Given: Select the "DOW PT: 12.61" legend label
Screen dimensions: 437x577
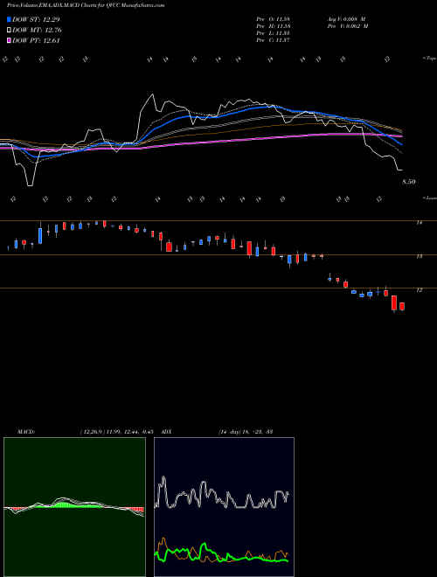Looking at the screenshot, I should point(36,41).
